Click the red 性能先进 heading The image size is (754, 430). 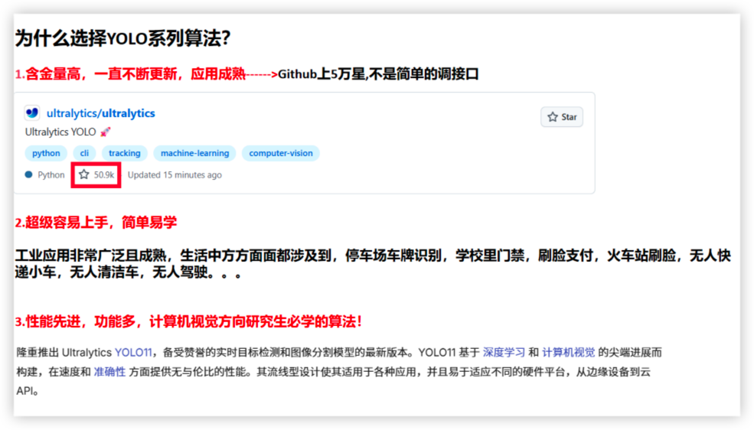pos(188,322)
